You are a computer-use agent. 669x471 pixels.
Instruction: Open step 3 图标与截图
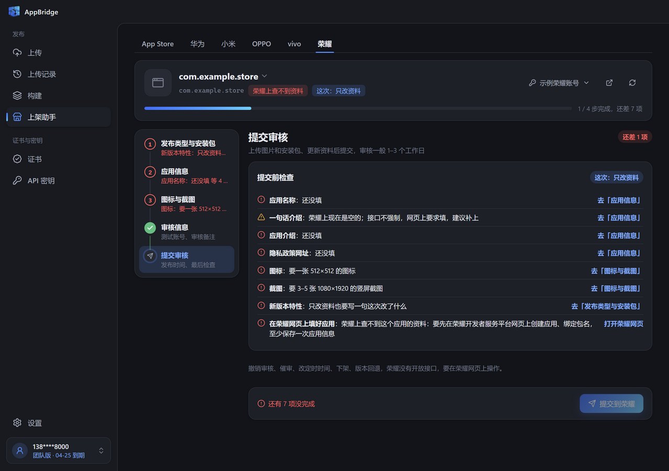tap(187, 204)
